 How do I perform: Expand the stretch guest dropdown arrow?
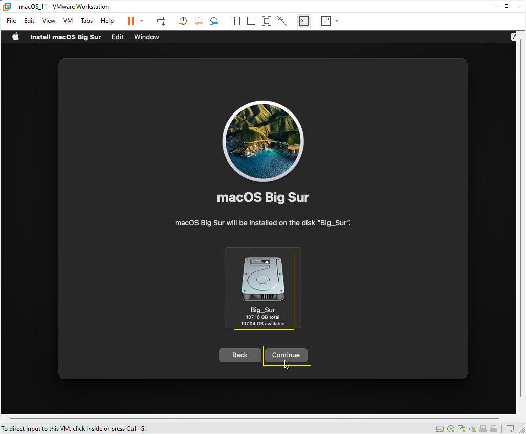337,21
